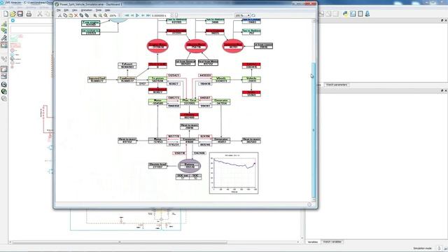Viewport: 448px width, 252px height.
Task: Switch to Watch parameters tab
Action: pyautogui.click(x=337, y=85)
